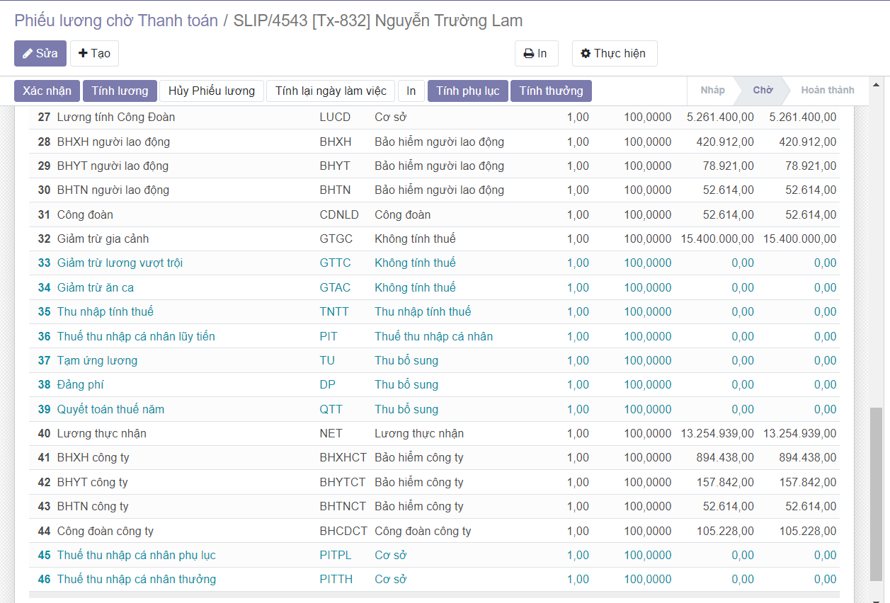Click the BHXH công ty salary line
The width and height of the screenshot is (890, 603).
tap(93, 458)
